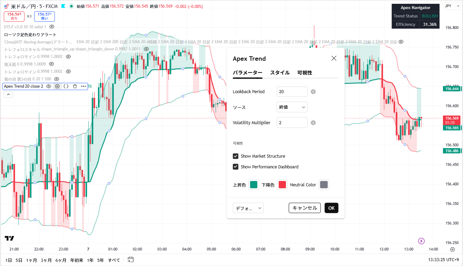Click the Lookback Period input field
The width and height of the screenshot is (463, 266).
[292, 92]
